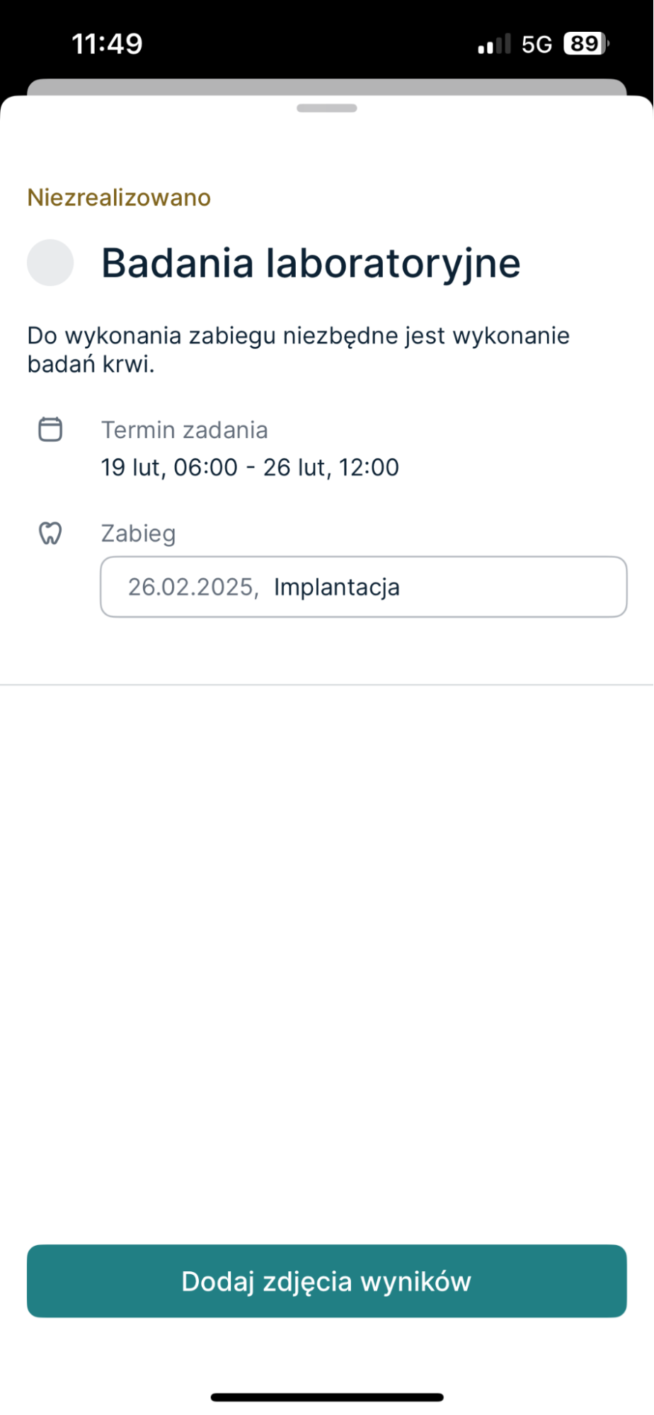Tap the task date range 19 lut – 26 lut
654x1415 pixels.
(250, 468)
